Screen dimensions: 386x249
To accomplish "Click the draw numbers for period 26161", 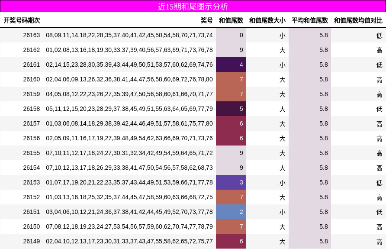I will tap(129, 65).
